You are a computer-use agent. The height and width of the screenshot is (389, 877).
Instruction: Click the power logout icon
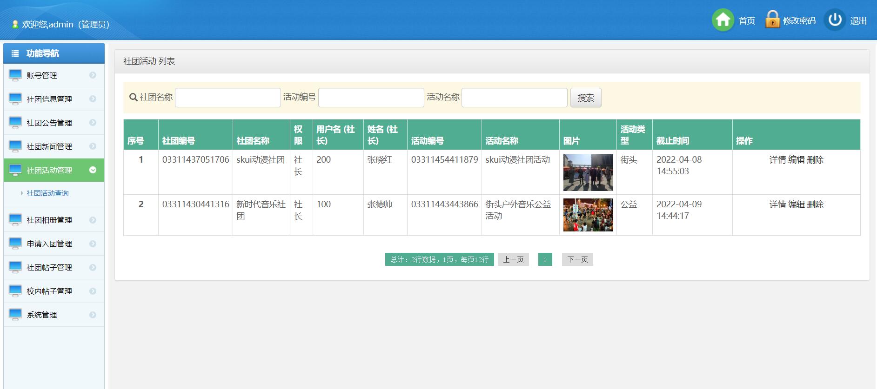[x=835, y=20]
